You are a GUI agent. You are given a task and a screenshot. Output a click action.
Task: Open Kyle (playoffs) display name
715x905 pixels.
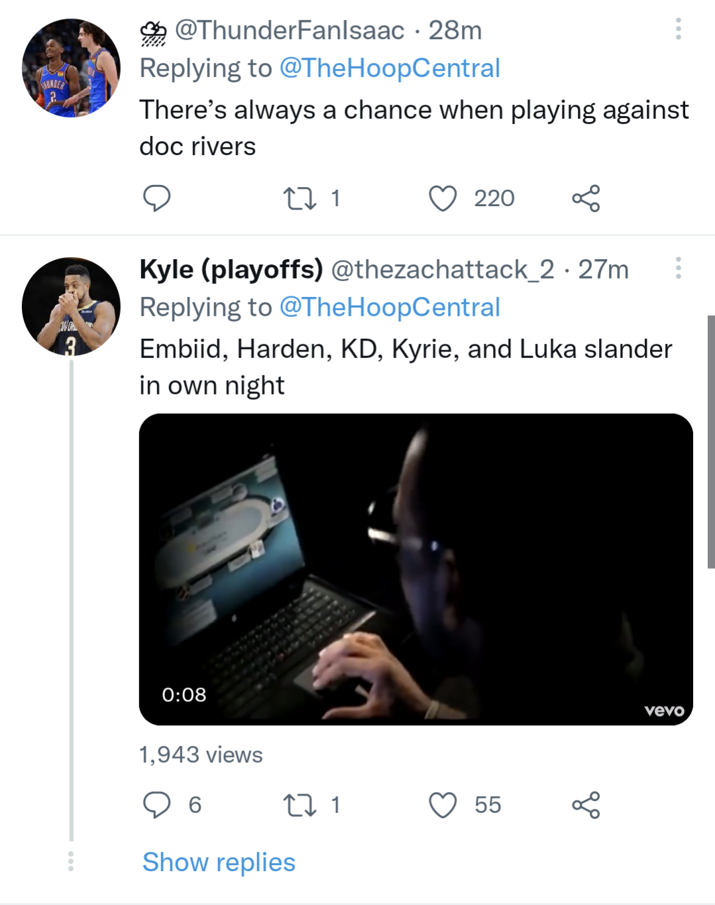click(231, 269)
